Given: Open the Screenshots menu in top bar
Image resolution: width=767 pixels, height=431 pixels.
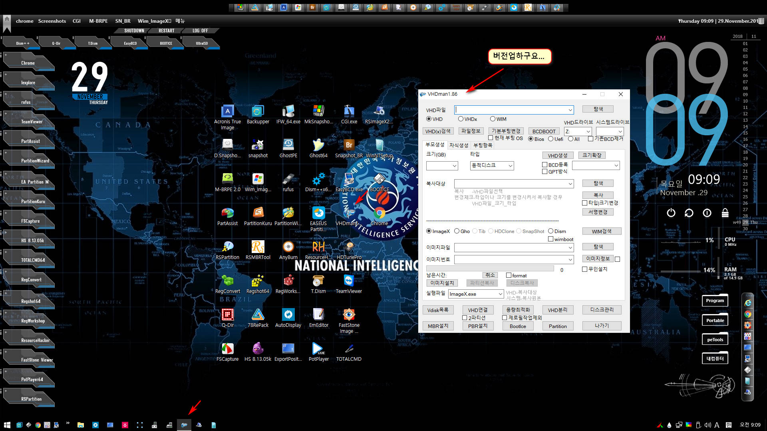Looking at the screenshot, I should point(52,21).
